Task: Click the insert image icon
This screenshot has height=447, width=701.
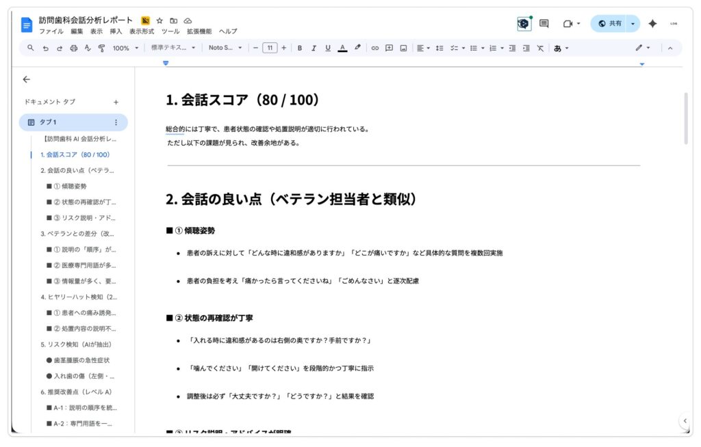Action: [403, 48]
